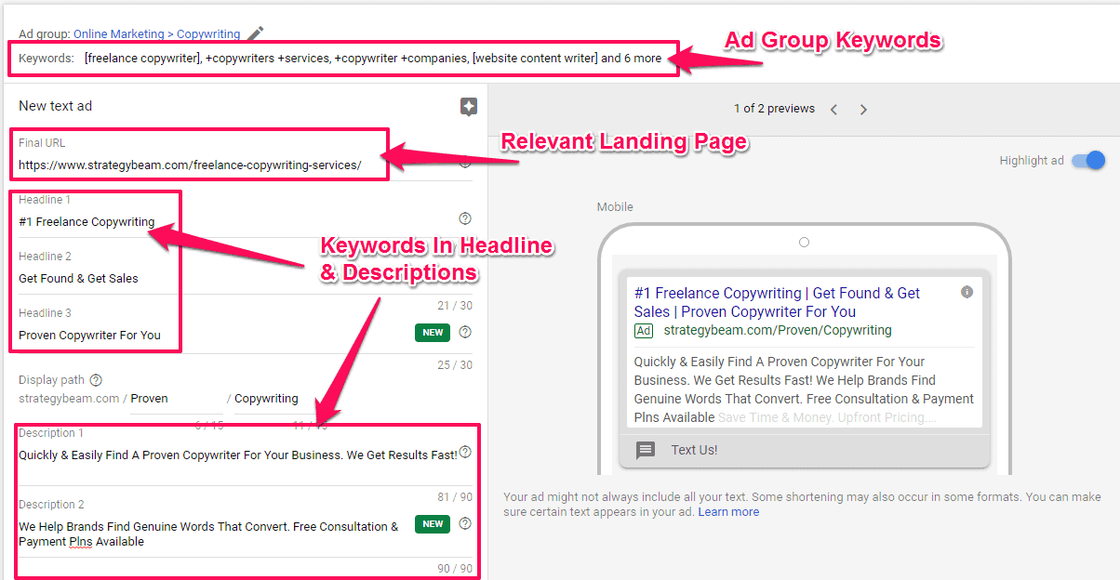This screenshot has width=1120, height=580.
Task: Go to the next ad preview
Action: point(863,110)
